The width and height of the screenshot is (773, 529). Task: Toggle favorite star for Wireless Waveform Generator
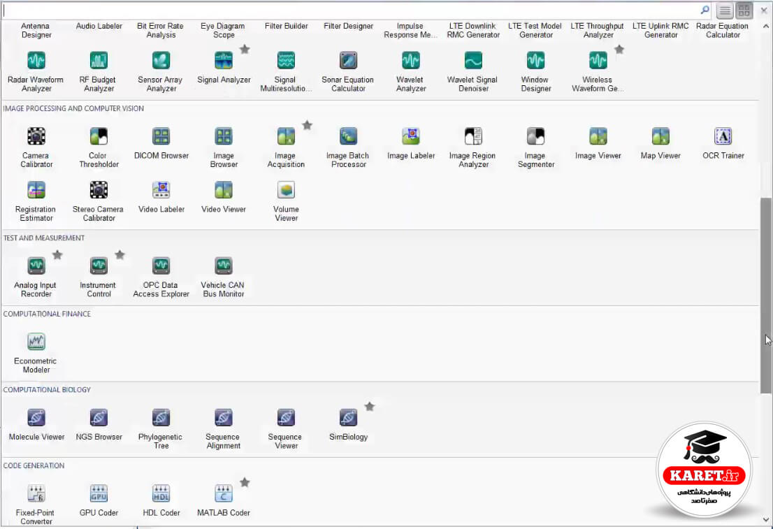tap(619, 49)
